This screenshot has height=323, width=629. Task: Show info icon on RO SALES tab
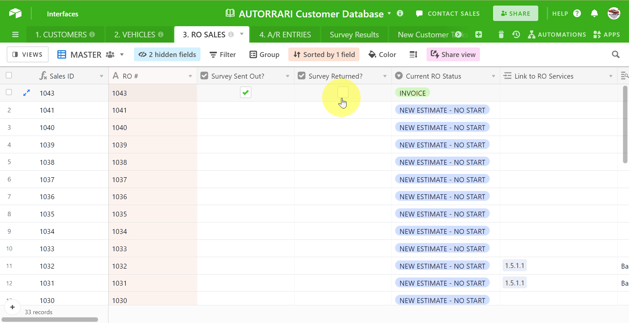pos(231,34)
